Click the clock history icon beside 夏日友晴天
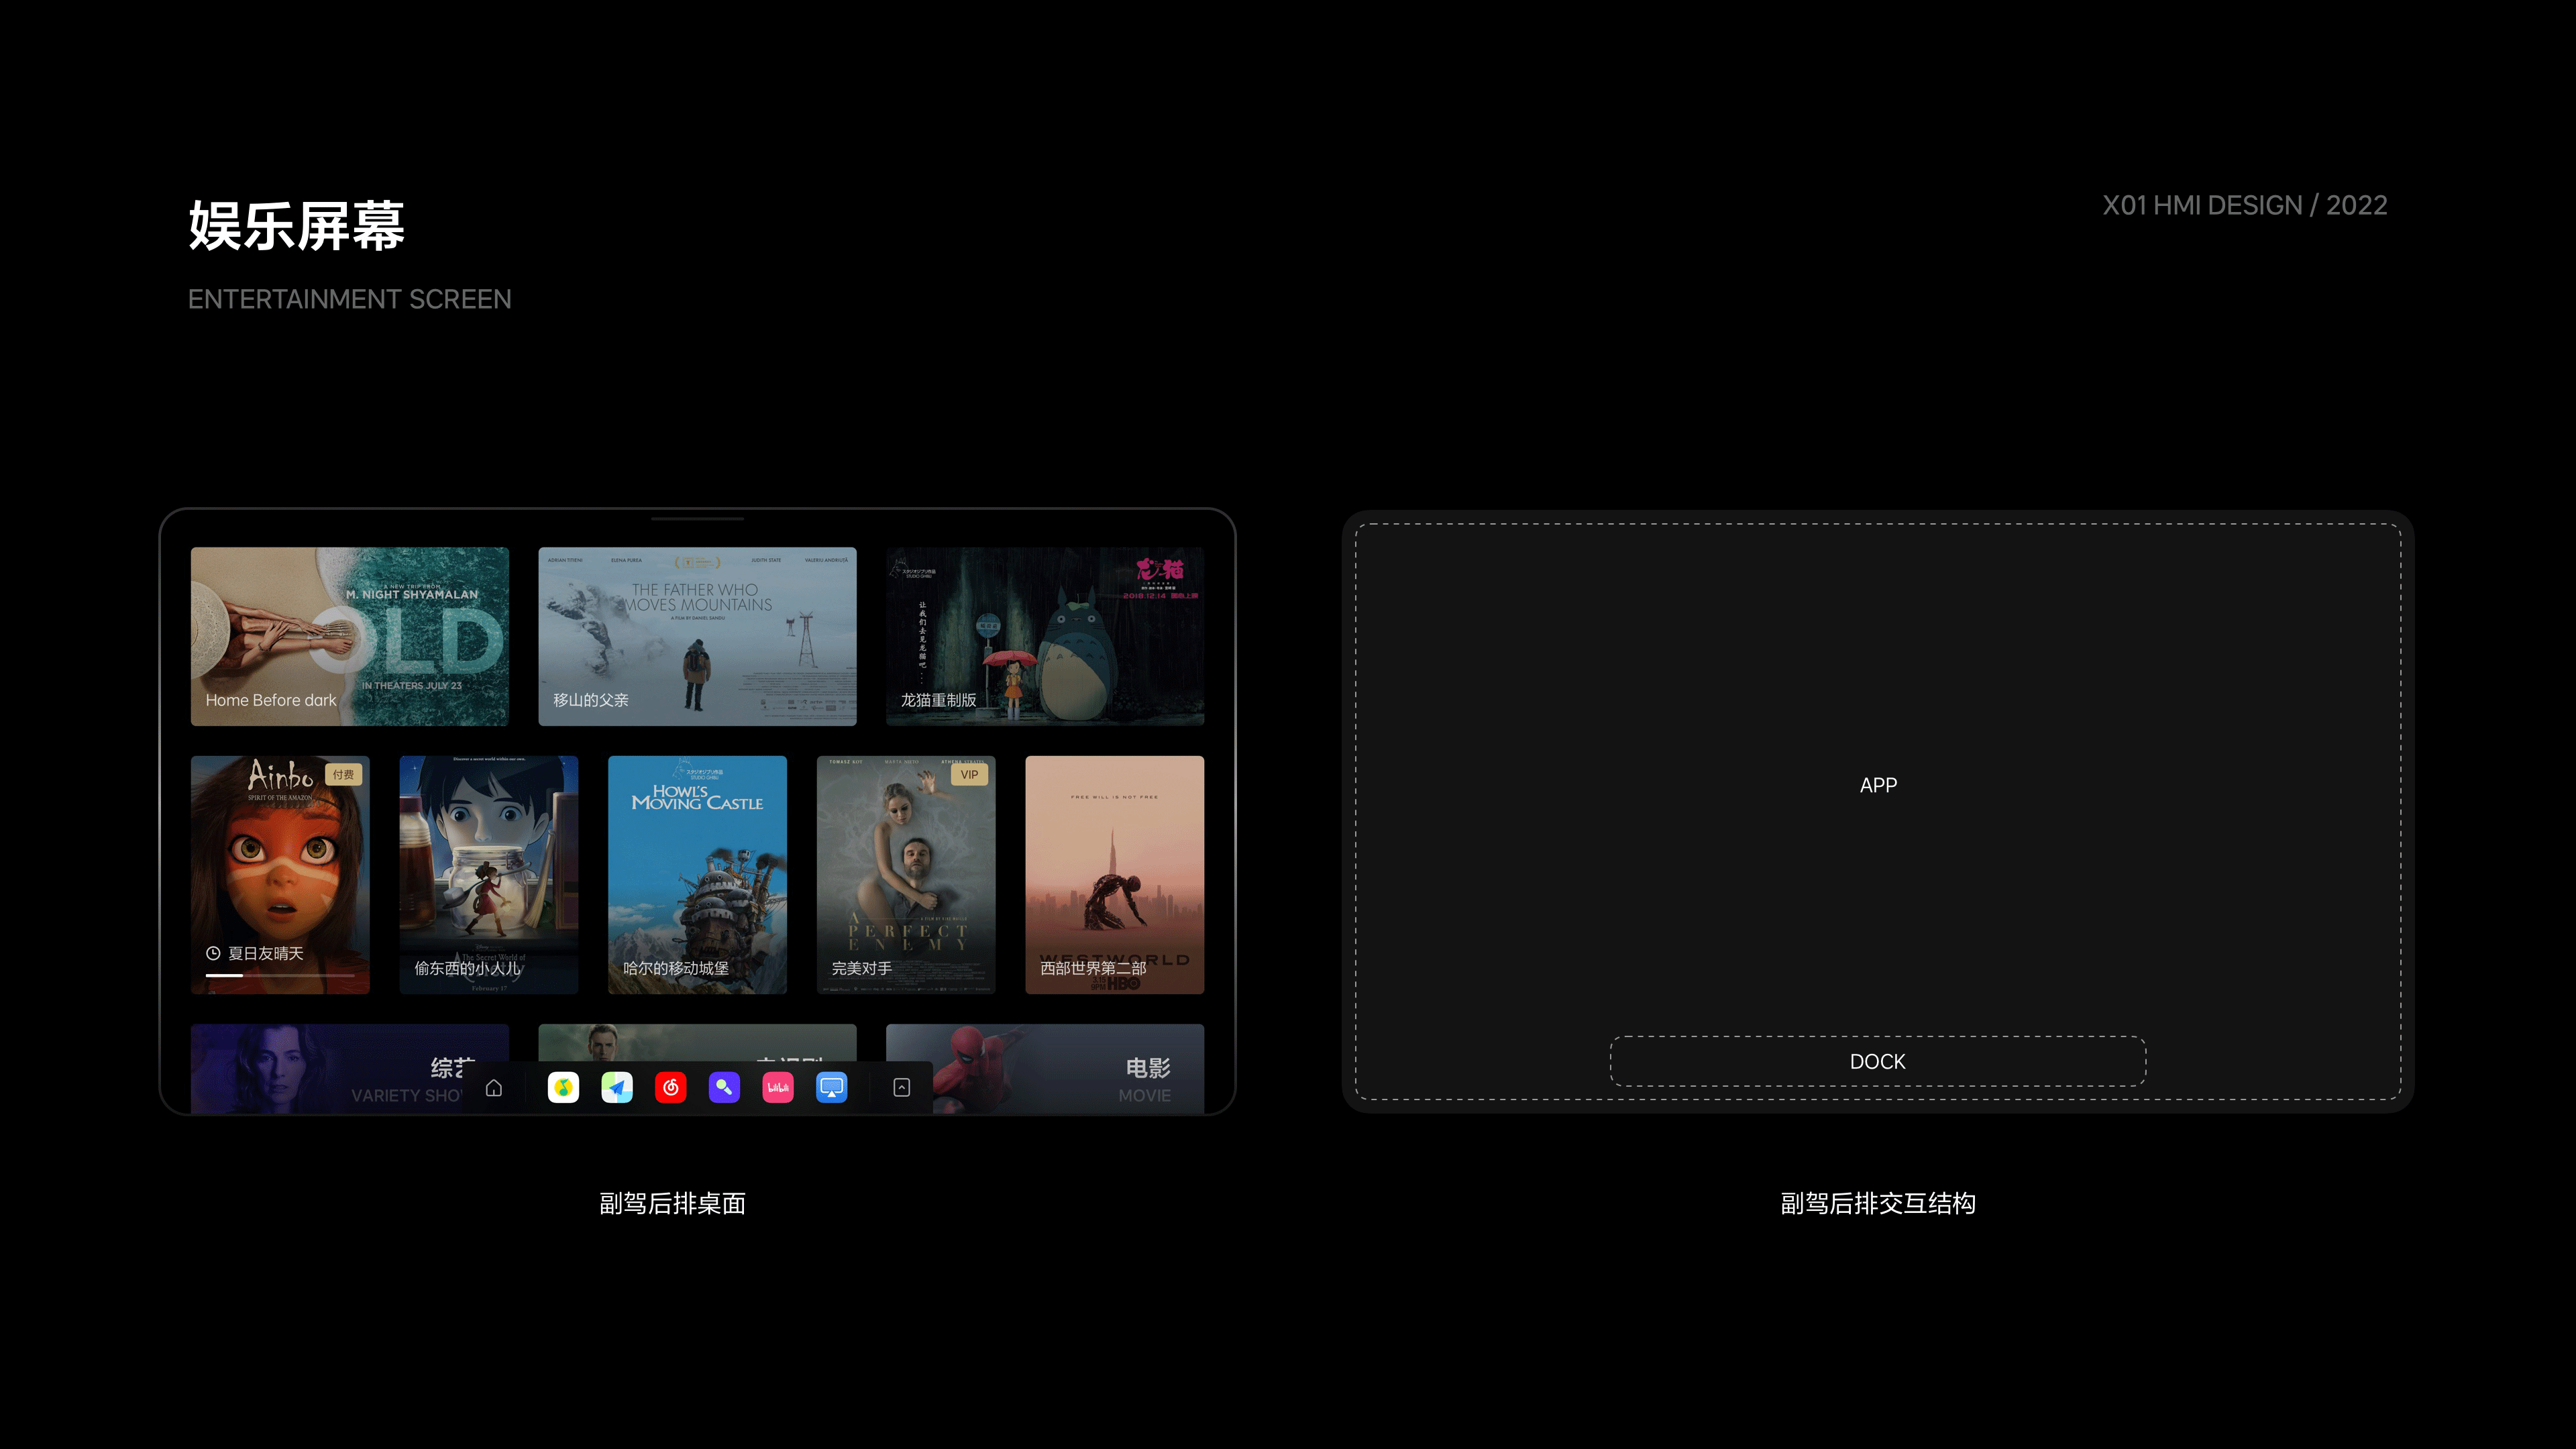 click(213, 954)
